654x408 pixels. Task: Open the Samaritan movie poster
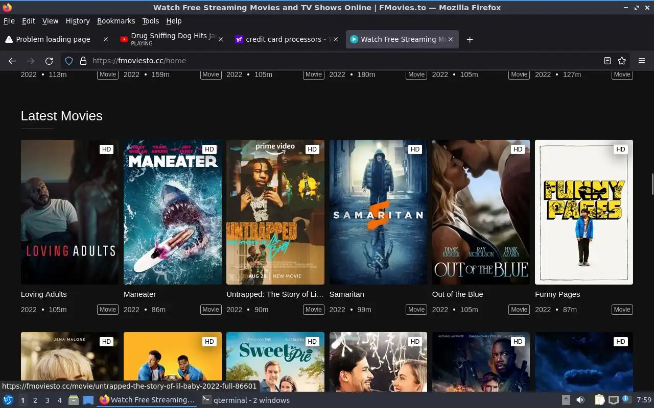click(378, 212)
